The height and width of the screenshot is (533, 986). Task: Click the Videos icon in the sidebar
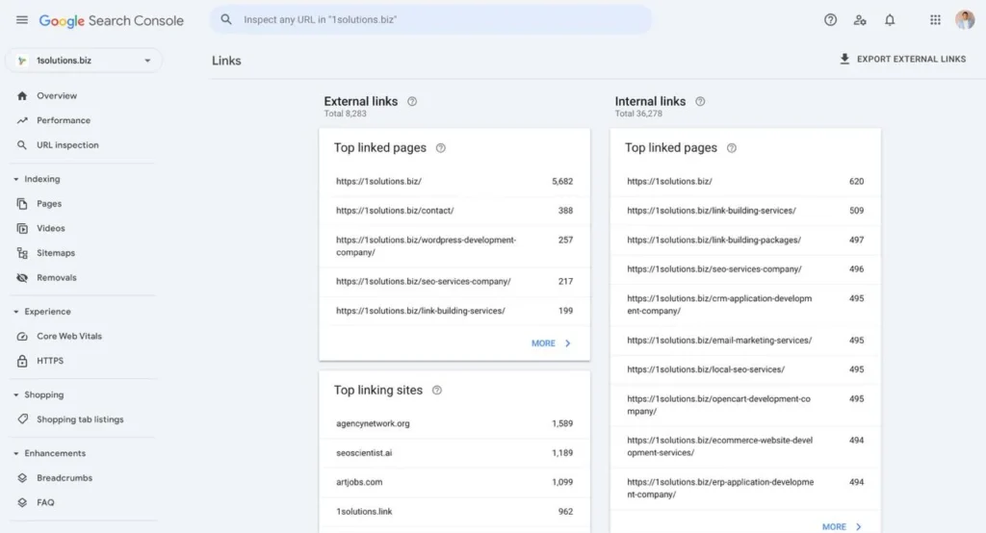coord(22,228)
